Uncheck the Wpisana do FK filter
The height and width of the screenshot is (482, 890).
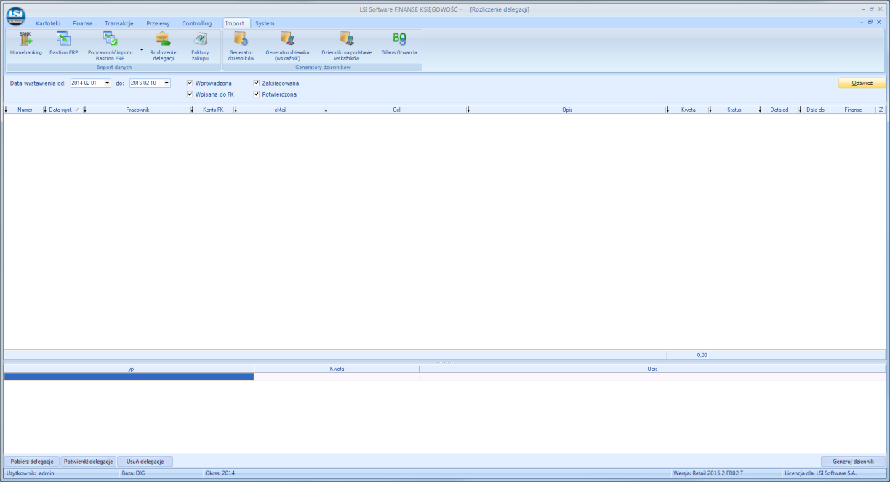coord(190,94)
